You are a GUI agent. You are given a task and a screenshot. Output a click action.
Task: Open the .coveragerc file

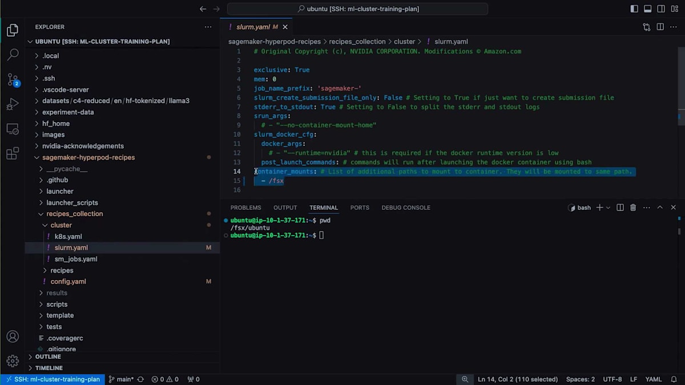point(122,338)
